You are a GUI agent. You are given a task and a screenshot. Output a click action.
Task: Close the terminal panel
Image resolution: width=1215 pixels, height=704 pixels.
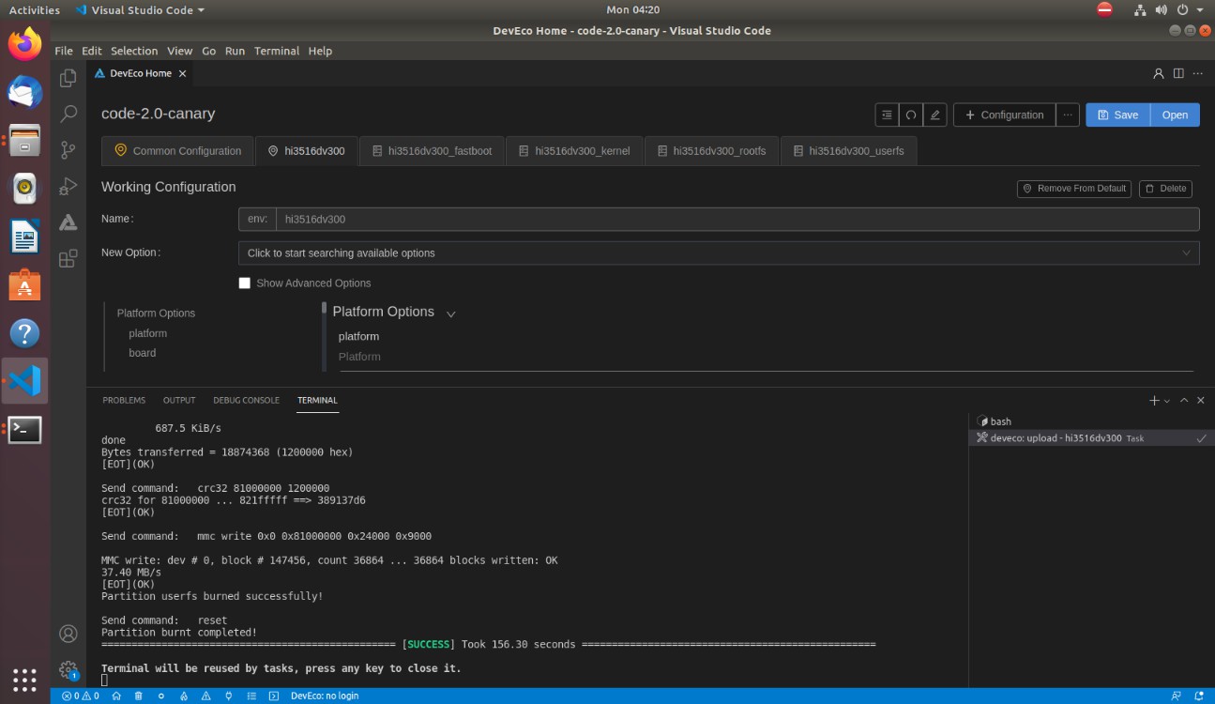click(1201, 401)
